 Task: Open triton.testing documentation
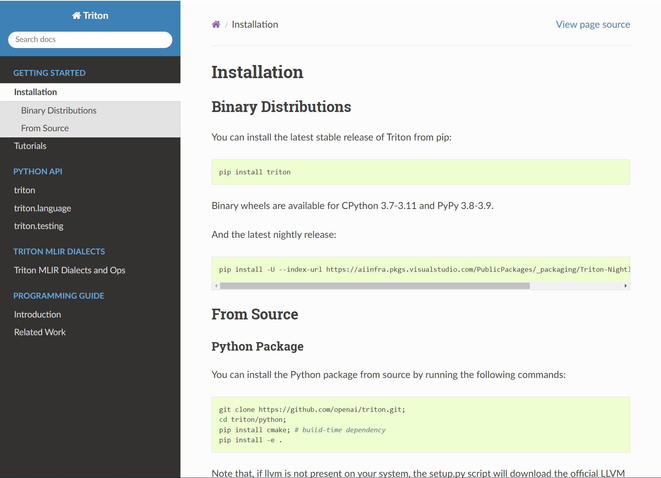pyautogui.click(x=38, y=226)
